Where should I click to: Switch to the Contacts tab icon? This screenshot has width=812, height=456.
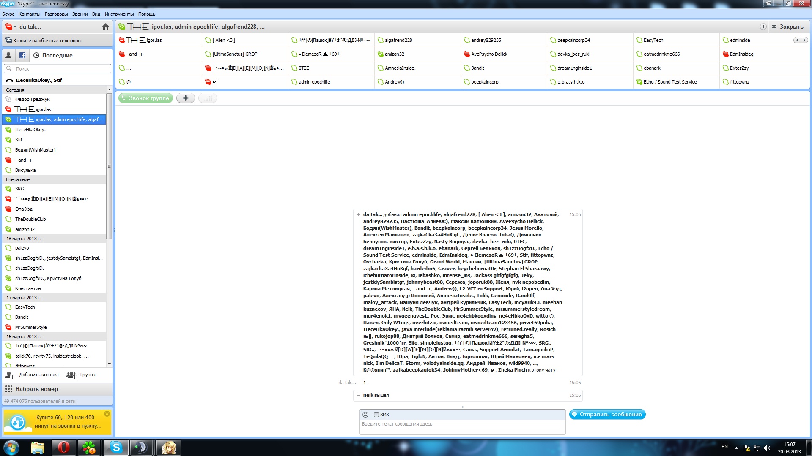(x=8, y=55)
